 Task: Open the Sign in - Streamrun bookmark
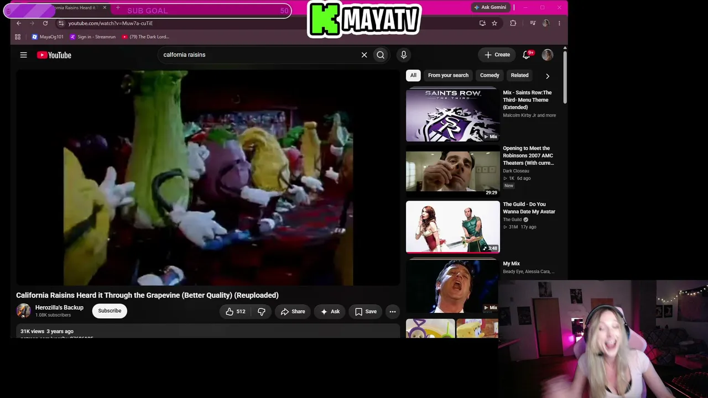pos(93,37)
